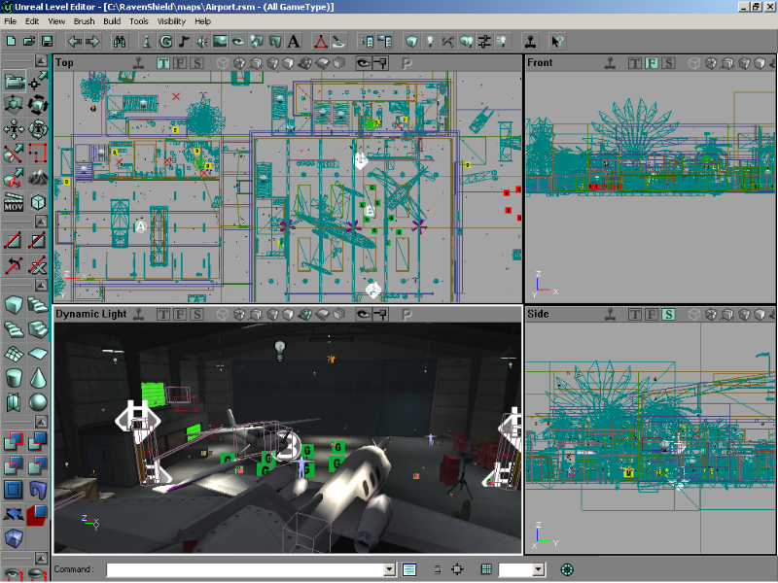Click the letter A toolbar icon

pyautogui.click(x=294, y=42)
